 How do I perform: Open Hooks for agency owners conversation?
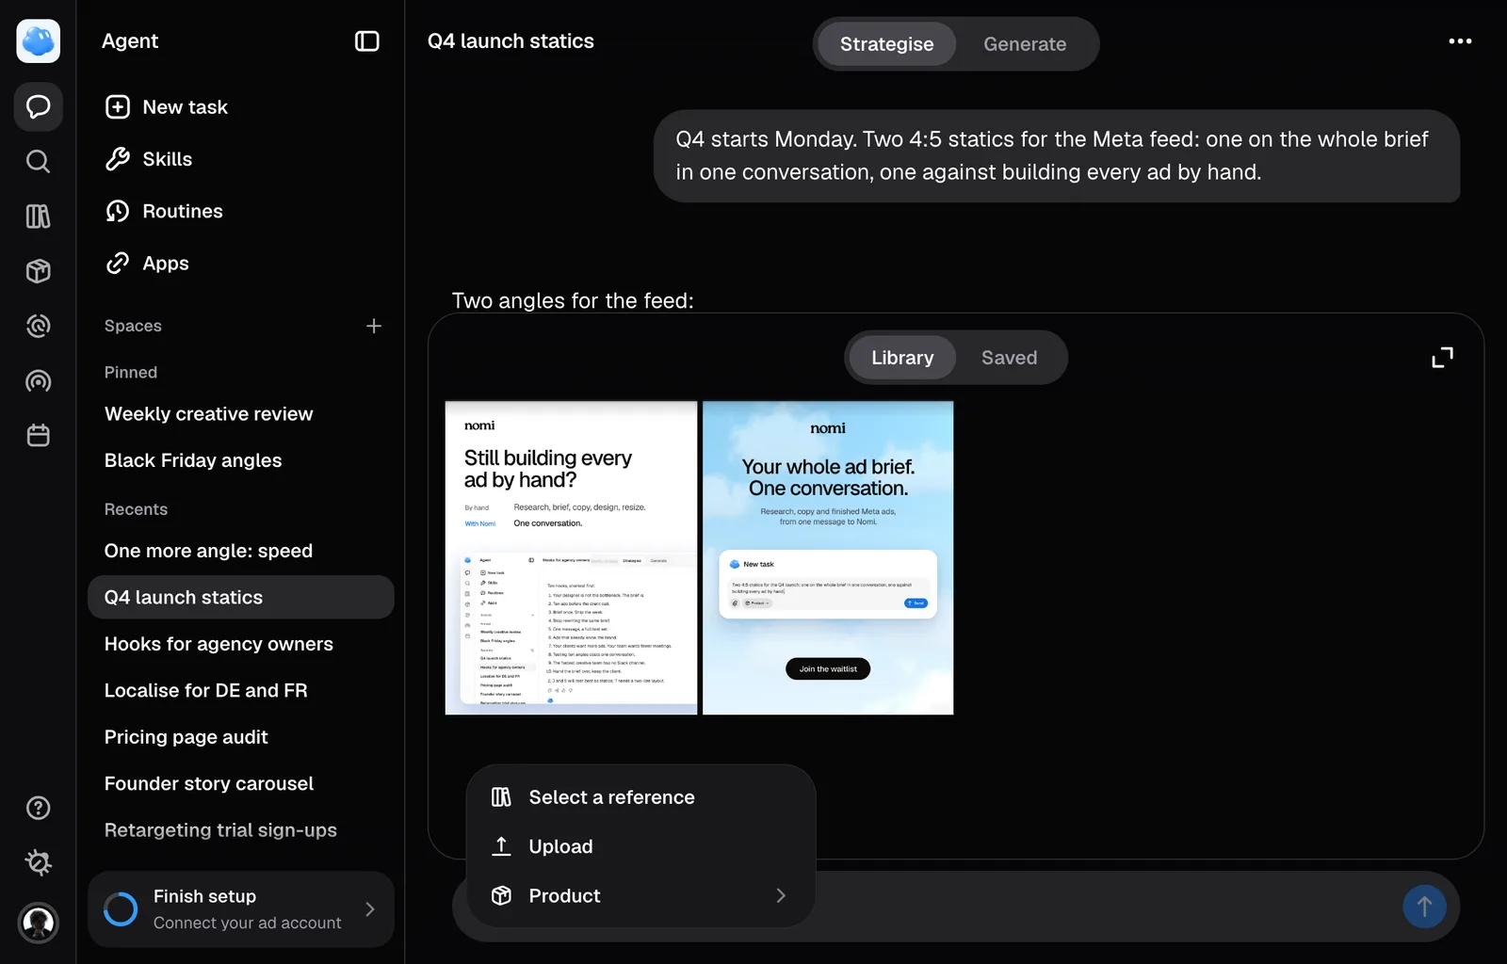pyautogui.click(x=241, y=644)
